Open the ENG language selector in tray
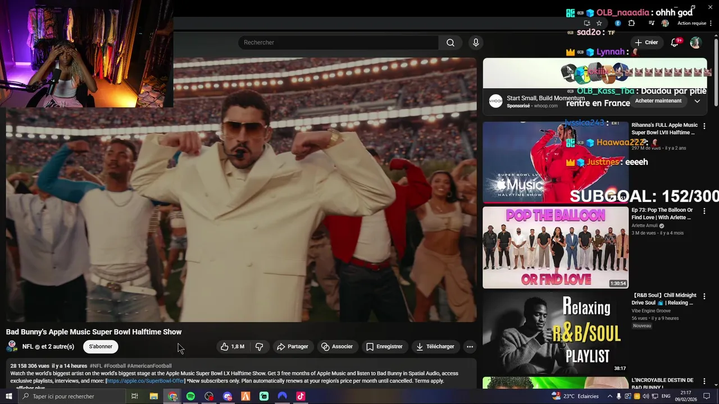Image resolution: width=719 pixels, height=404 pixels. [666, 396]
